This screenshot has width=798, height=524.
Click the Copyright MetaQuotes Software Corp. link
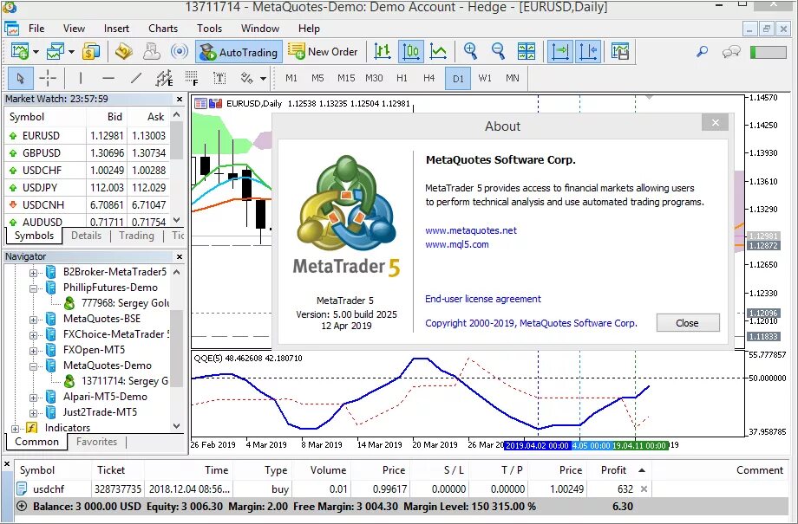click(x=531, y=323)
